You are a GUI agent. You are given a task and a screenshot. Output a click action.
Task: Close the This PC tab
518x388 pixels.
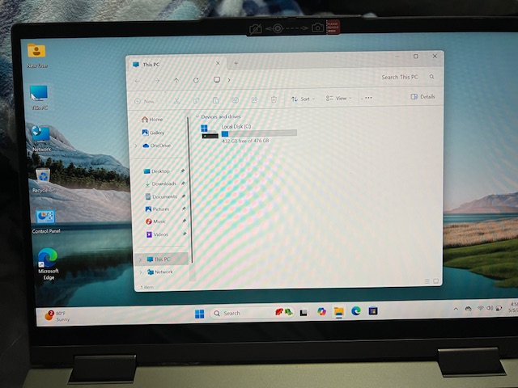[218, 63]
